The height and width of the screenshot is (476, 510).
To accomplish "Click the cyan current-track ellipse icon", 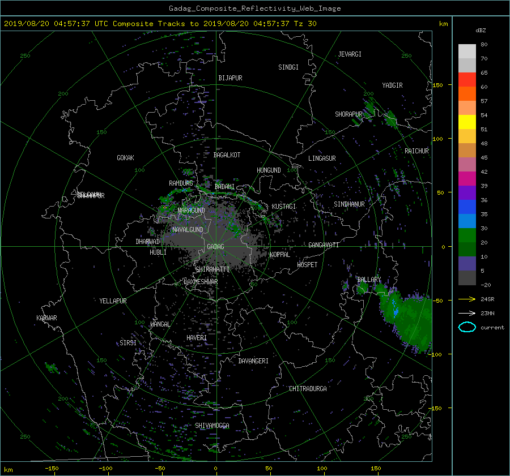I will pyautogui.click(x=467, y=327).
